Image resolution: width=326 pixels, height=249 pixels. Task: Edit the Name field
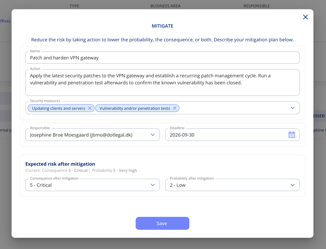point(162,58)
